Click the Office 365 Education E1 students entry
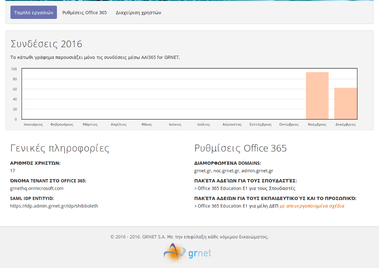Image resolution: width=379 pixels, height=268 pixels. coord(246,188)
